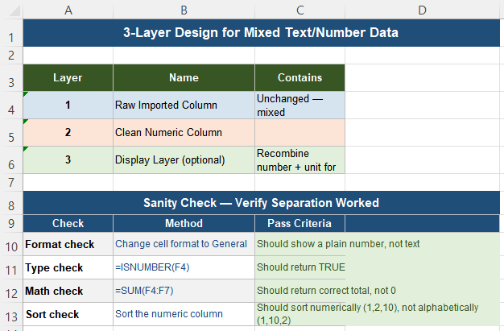Viewport: 504px width, 331px height.
Task: Click the 'Clean Numeric Column' cell
Action: [x=184, y=133]
